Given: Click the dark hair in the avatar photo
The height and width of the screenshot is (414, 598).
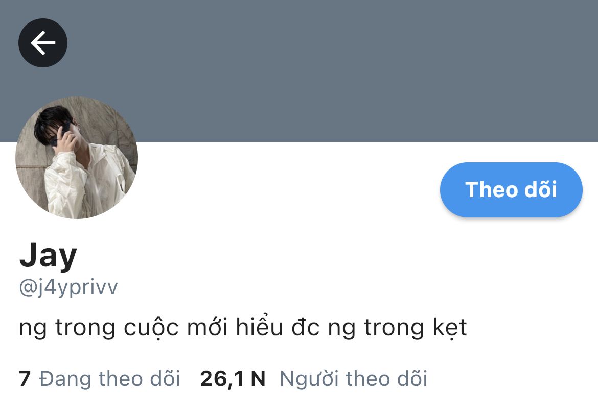Looking at the screenshot, I should click(x=50, y=120).
